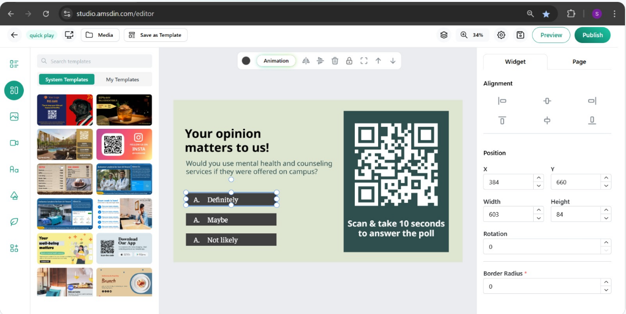Open the layers panel icon
Screen dimensions: 626x314
click(444, 35)
